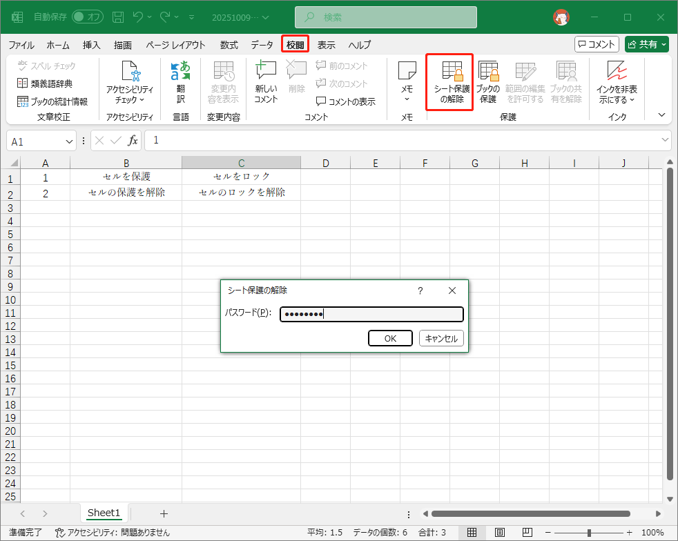Click the password (パスワード) input field

[371, 315]
